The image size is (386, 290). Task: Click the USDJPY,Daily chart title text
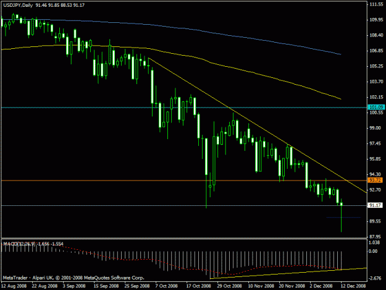pos(18,5)
